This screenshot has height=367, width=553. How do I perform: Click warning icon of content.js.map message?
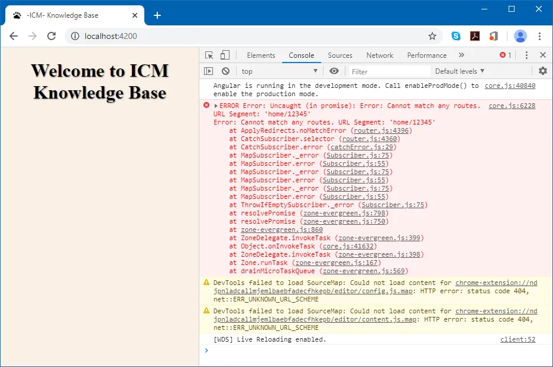point(206,310)
